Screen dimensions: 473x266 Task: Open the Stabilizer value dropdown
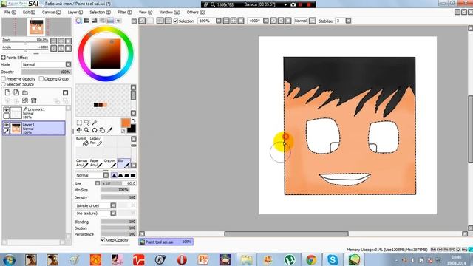(x=348, y=21)
